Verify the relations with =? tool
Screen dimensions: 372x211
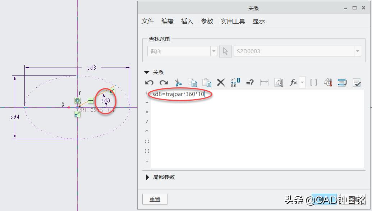click(250, 83)
